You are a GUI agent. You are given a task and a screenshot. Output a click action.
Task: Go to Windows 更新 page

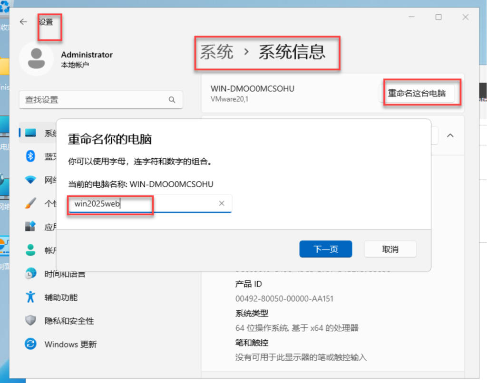pyautogui.click(x=70, y=344)
